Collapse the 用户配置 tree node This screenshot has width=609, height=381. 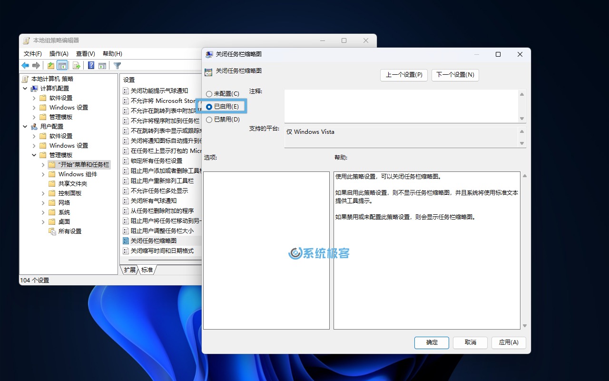click(x=25, y=127)
